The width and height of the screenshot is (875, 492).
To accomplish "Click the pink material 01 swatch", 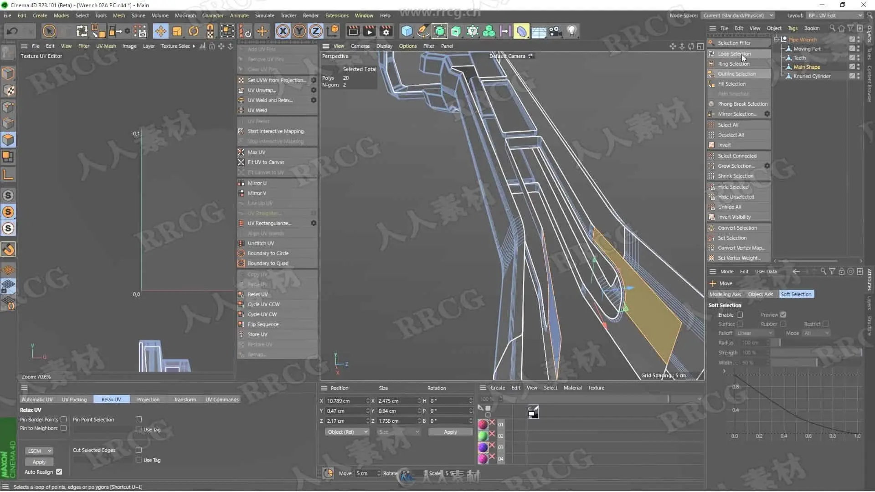I will (483, 425).
